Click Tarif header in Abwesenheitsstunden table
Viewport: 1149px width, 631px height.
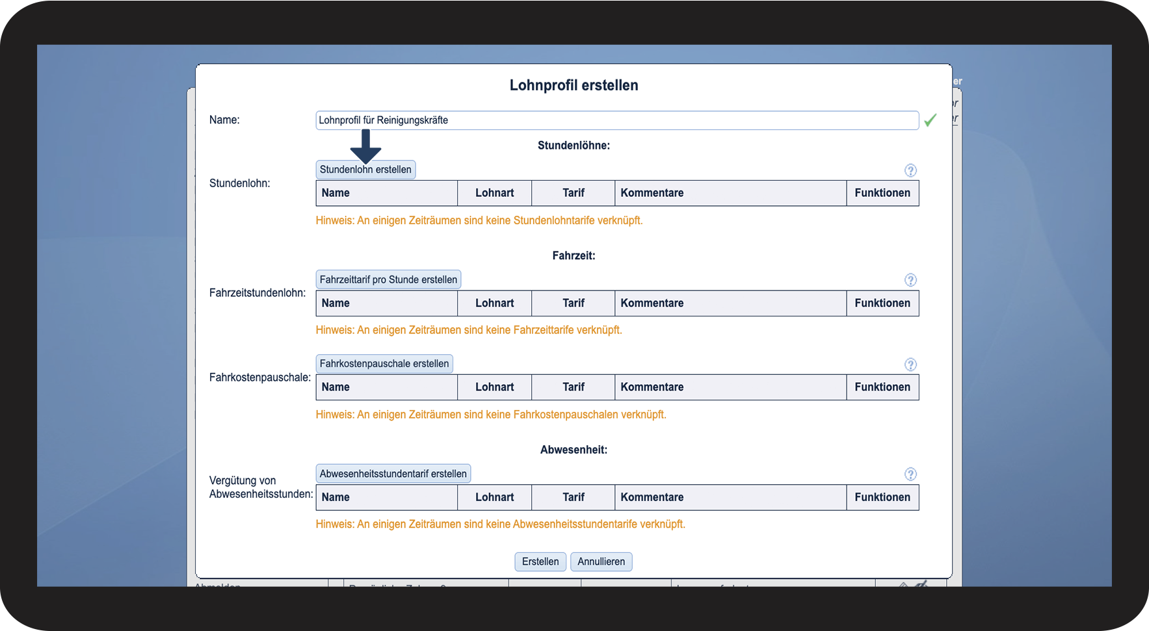pos(574,497)
